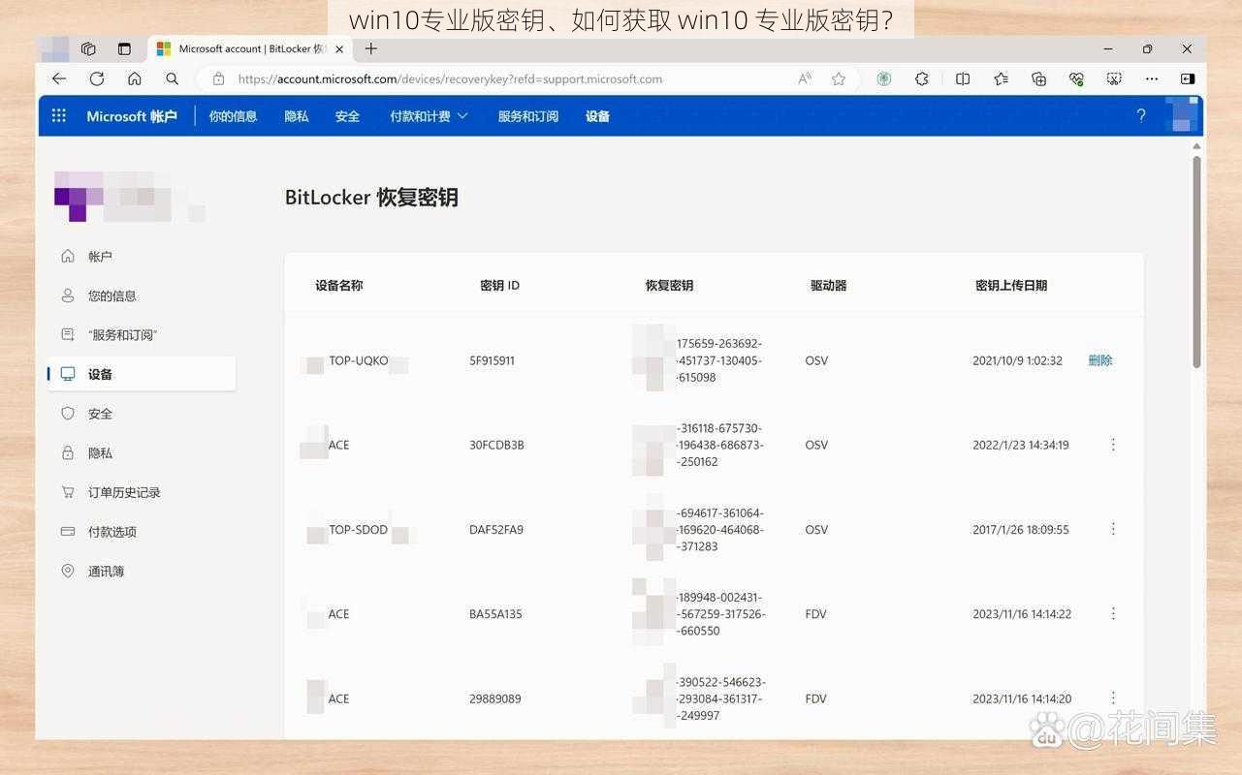The width and height of the screenshot is (1242, 775).
Task: Open the account avatar in blue header
Action: [x=1180, y=115]
